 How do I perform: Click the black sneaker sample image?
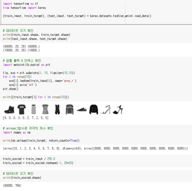click(82, 110)
